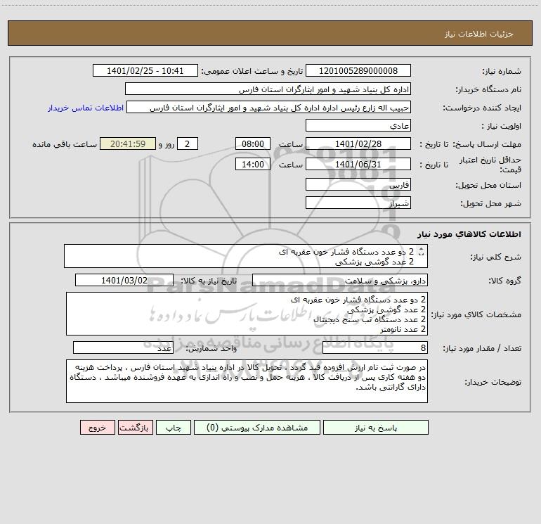Click the 'مشخصات کالای مورد نیاز' specifications text area

(x=247, y=314)
